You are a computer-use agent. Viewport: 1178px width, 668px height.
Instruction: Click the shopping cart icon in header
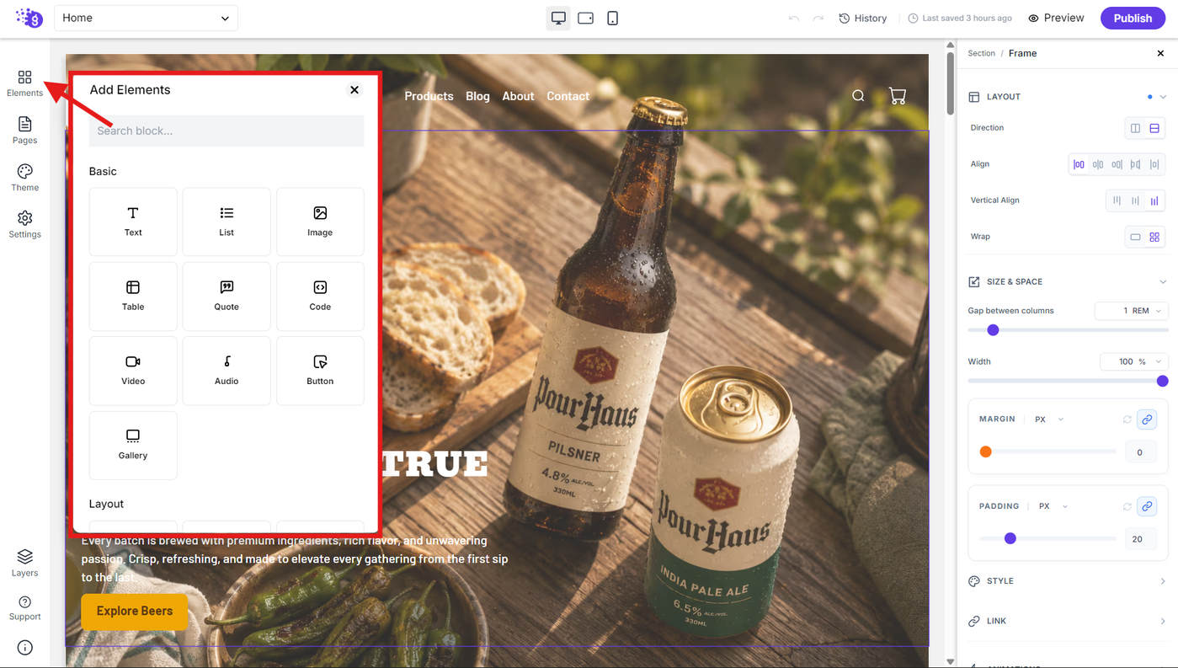tap(898, 96)
